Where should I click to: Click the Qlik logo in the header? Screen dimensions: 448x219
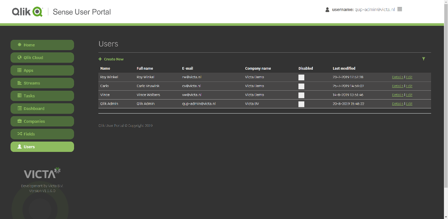(28, 11)
